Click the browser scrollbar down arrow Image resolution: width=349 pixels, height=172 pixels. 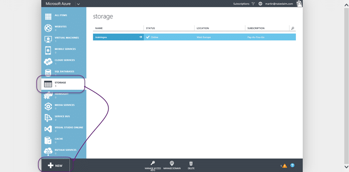tap(346, 167)
